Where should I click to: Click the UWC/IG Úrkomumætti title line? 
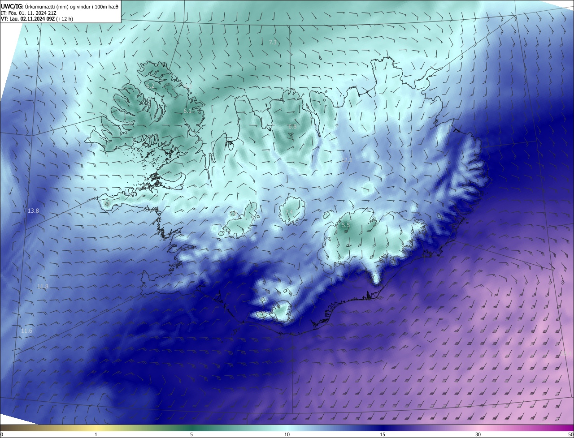coord(60,6)
